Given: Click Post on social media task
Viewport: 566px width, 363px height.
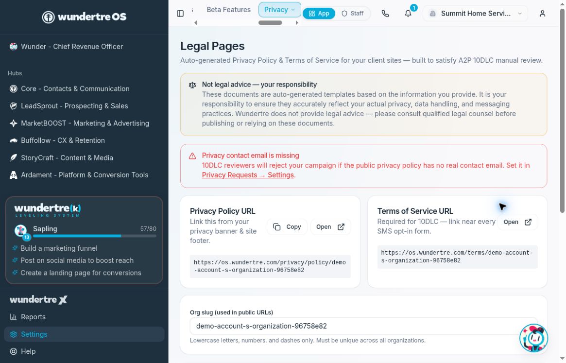Looking at the screenshot, I should coord(77,260).
